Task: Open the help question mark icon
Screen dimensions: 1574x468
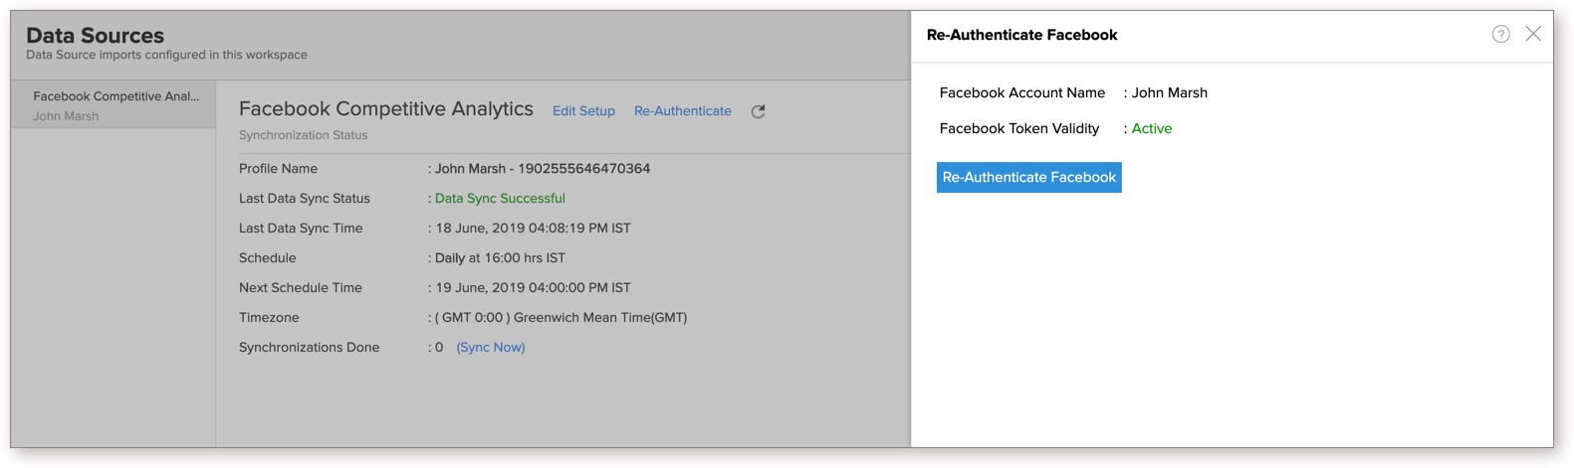Action: [x=1500, y=35]
